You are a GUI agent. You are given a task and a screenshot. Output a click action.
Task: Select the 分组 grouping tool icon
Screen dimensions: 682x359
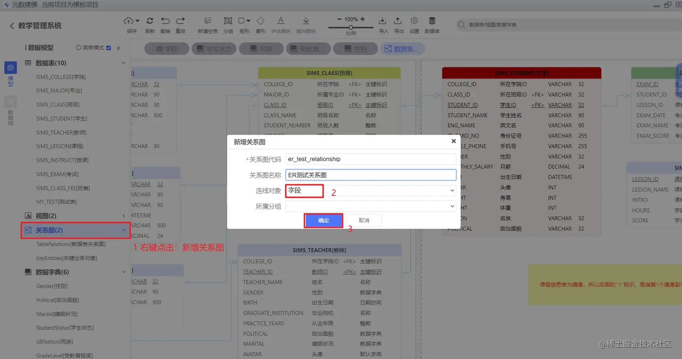coord(228,21)
